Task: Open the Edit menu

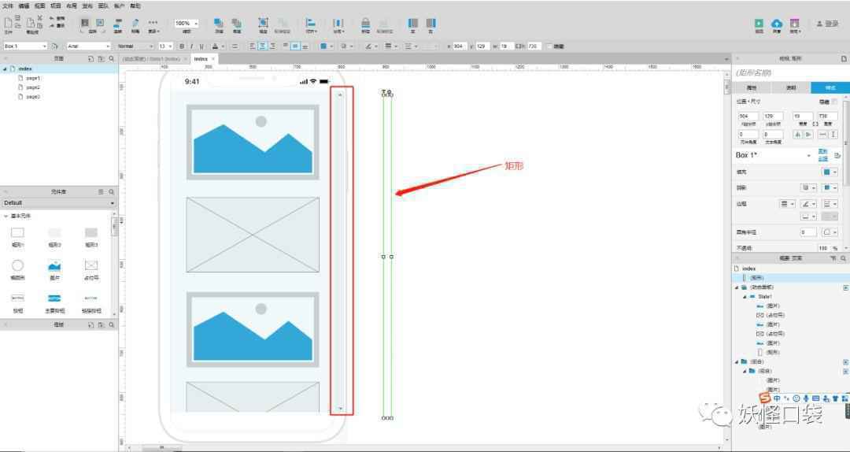Action: (24, 6)
